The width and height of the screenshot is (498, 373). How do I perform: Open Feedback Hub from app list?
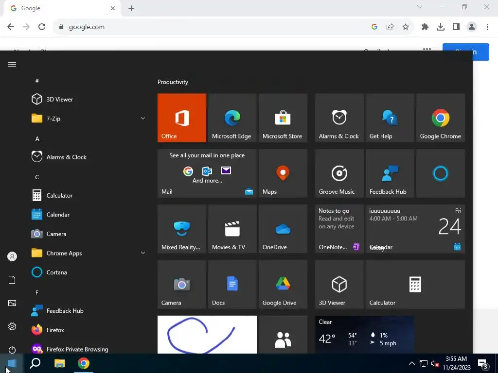[89, 311]
